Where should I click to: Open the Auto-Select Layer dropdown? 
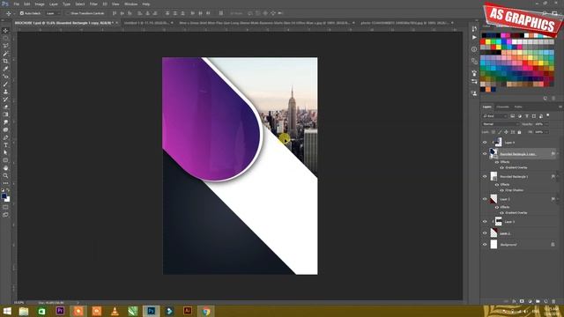pos(53,13)
